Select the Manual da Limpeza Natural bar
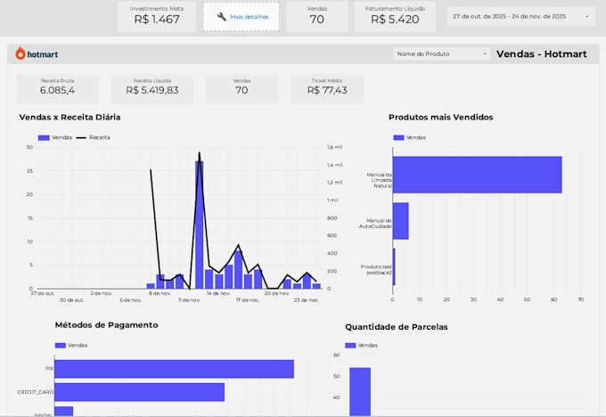606x417 pixels. point(478,175)
